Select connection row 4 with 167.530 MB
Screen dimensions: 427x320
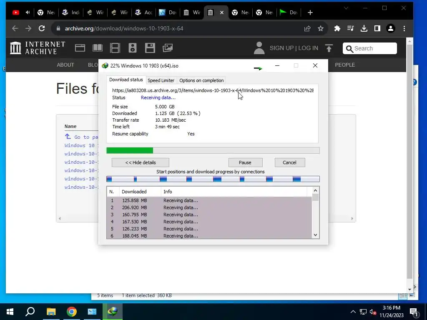(x=209, y=222)
